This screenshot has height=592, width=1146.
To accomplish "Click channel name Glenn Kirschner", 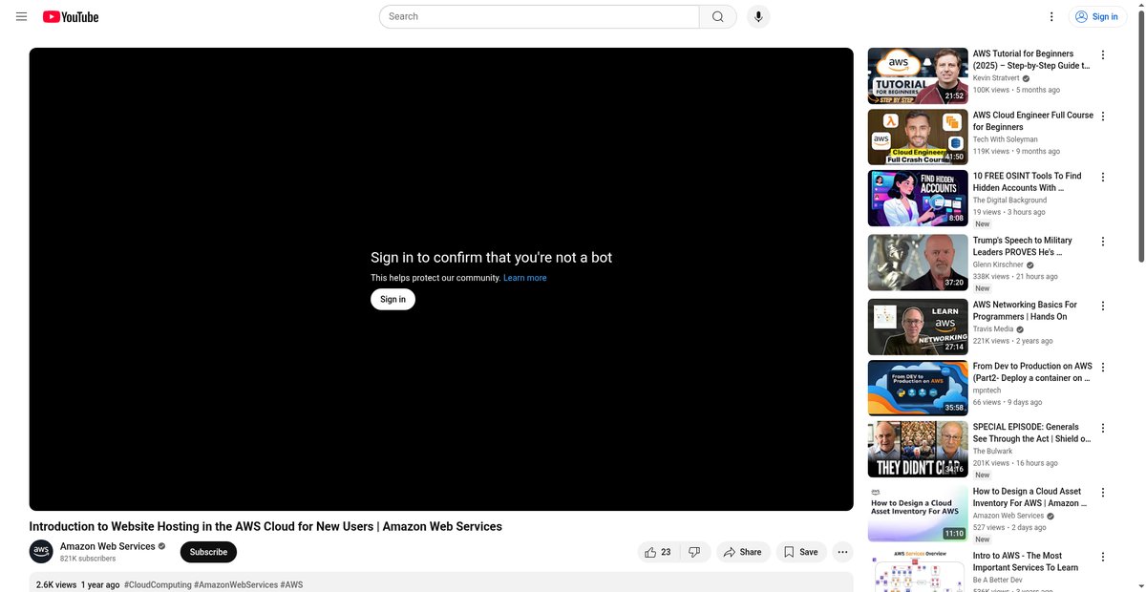I will pos(998,264).
